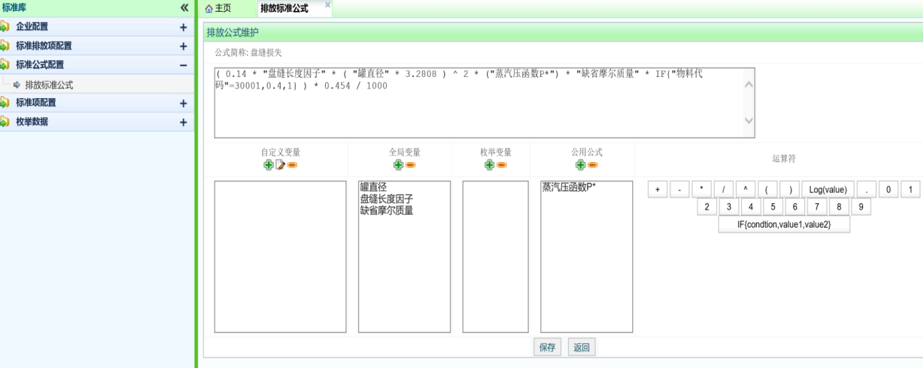Expand the 标准项配置 section with plus
The image size is (923, 368).
click(x=183, y=104)
